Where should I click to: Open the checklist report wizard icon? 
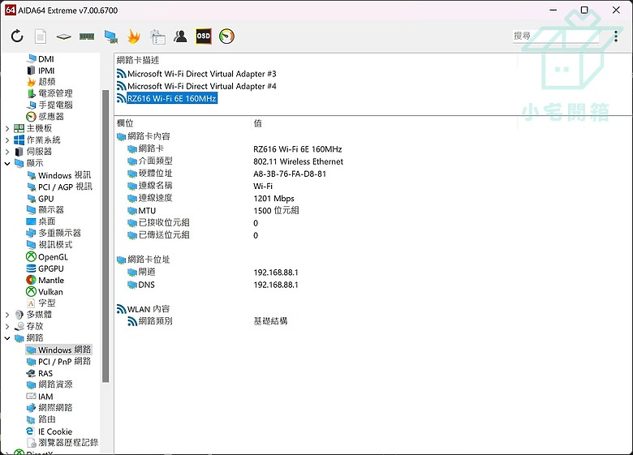pyautogui.click(x=157, y=36)
